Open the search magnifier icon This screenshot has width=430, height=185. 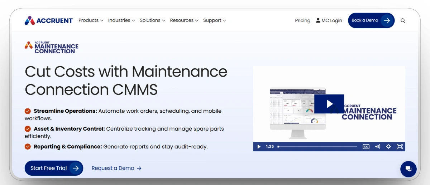click(x=403, y=21)
